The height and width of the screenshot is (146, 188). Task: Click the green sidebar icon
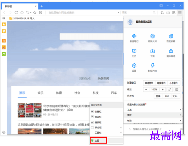tap(4, 54)
